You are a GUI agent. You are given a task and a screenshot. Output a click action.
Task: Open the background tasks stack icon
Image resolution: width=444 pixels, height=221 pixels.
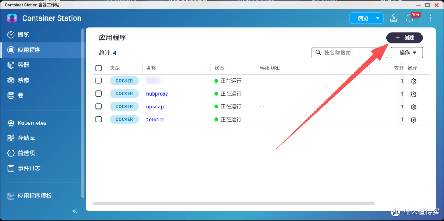[393, 18]
